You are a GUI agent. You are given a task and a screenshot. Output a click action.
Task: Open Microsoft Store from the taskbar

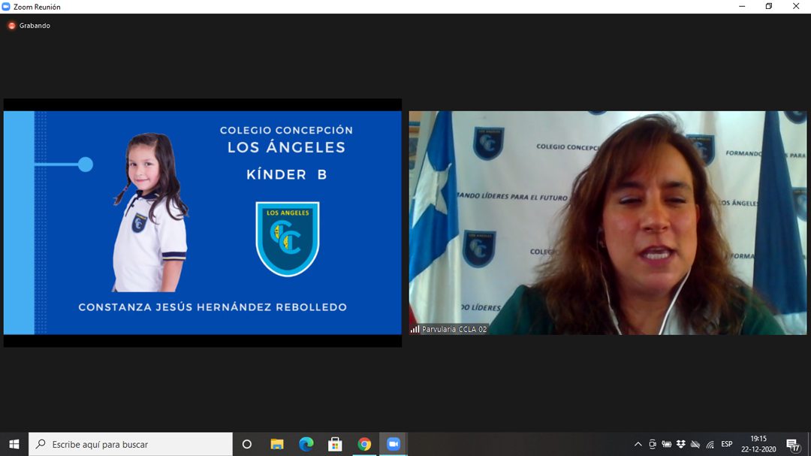[335, 444]
